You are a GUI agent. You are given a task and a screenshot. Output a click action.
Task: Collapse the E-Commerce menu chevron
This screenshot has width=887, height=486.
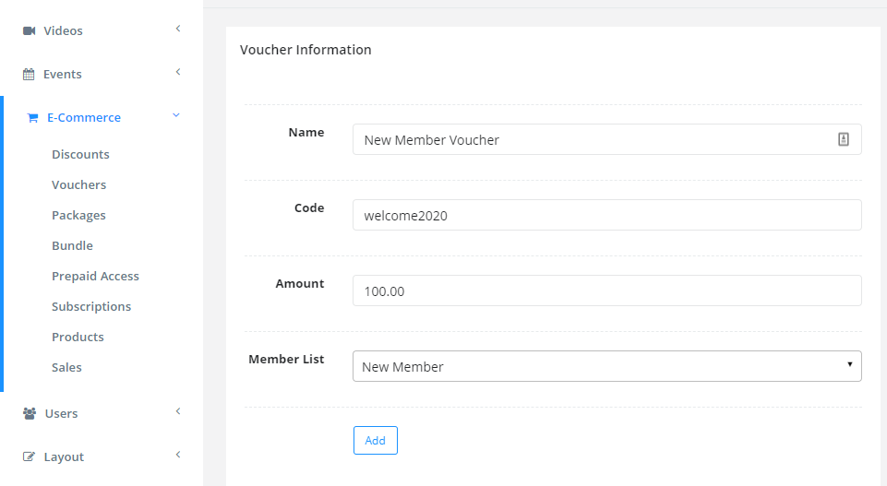tap(176, 115)
